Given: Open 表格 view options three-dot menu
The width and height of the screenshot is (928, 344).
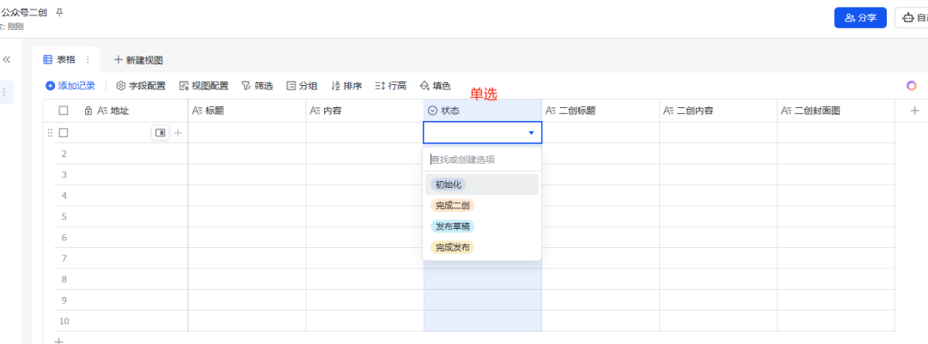Looking at the screenshot, I should coord(88,60).
